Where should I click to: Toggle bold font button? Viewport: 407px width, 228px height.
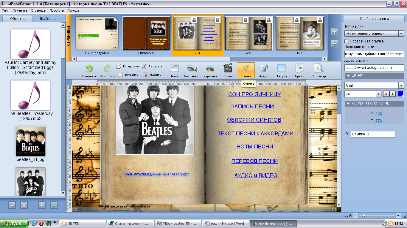coord(386,94)
